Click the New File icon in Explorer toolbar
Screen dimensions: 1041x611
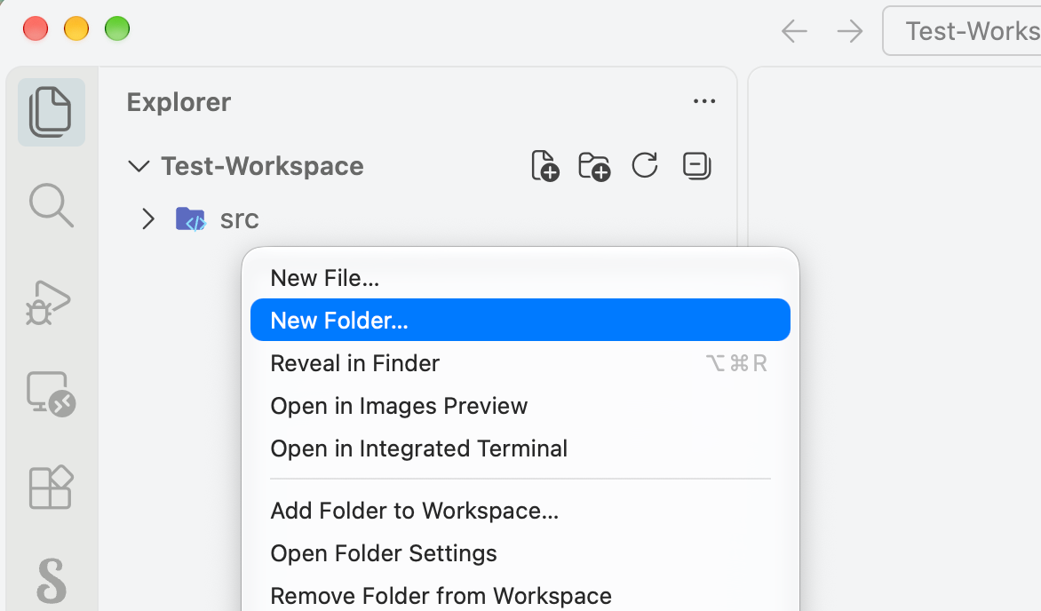tap(545, 166)
